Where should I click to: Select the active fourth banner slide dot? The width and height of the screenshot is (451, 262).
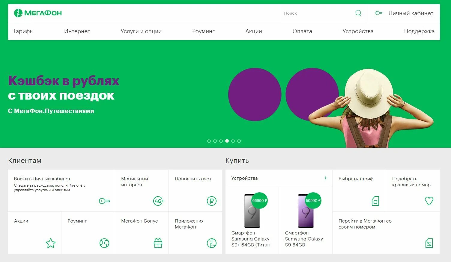click(227, 141)
